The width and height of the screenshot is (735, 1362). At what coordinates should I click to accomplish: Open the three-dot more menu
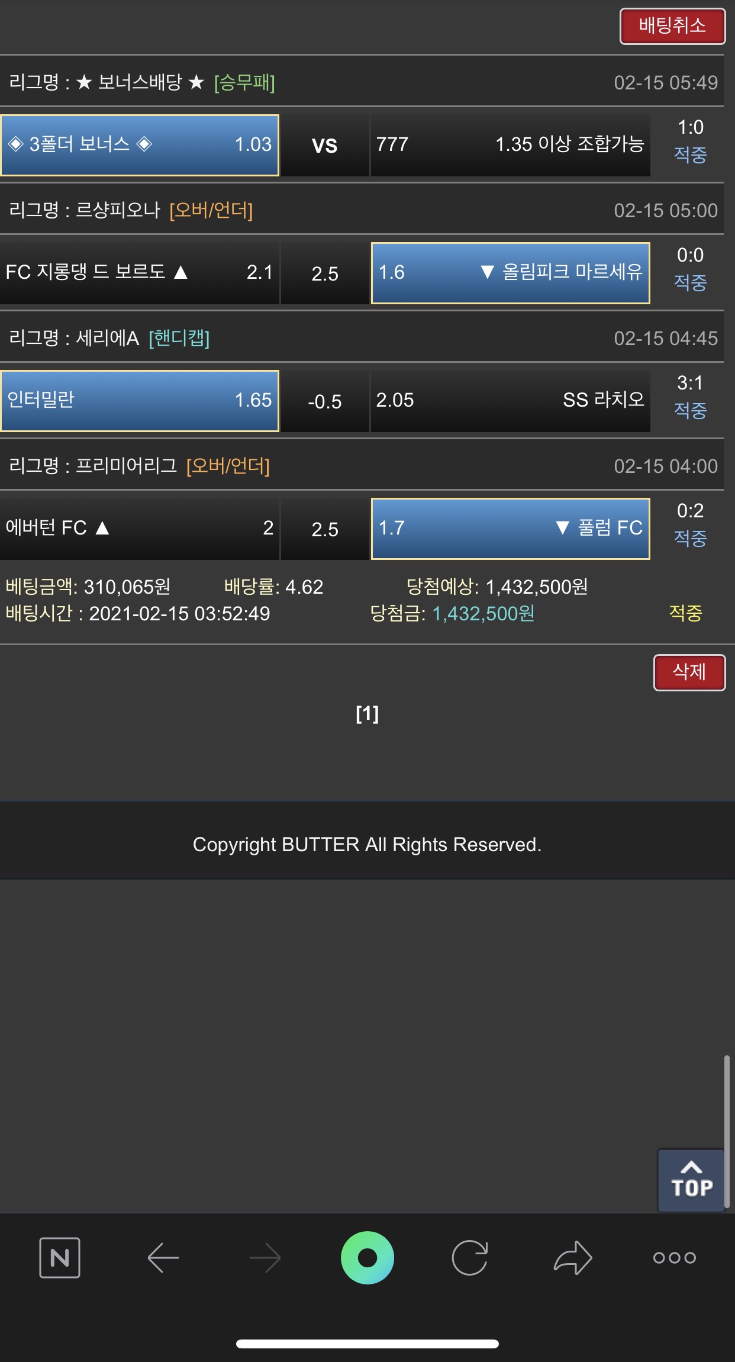tap(675, 1257)
